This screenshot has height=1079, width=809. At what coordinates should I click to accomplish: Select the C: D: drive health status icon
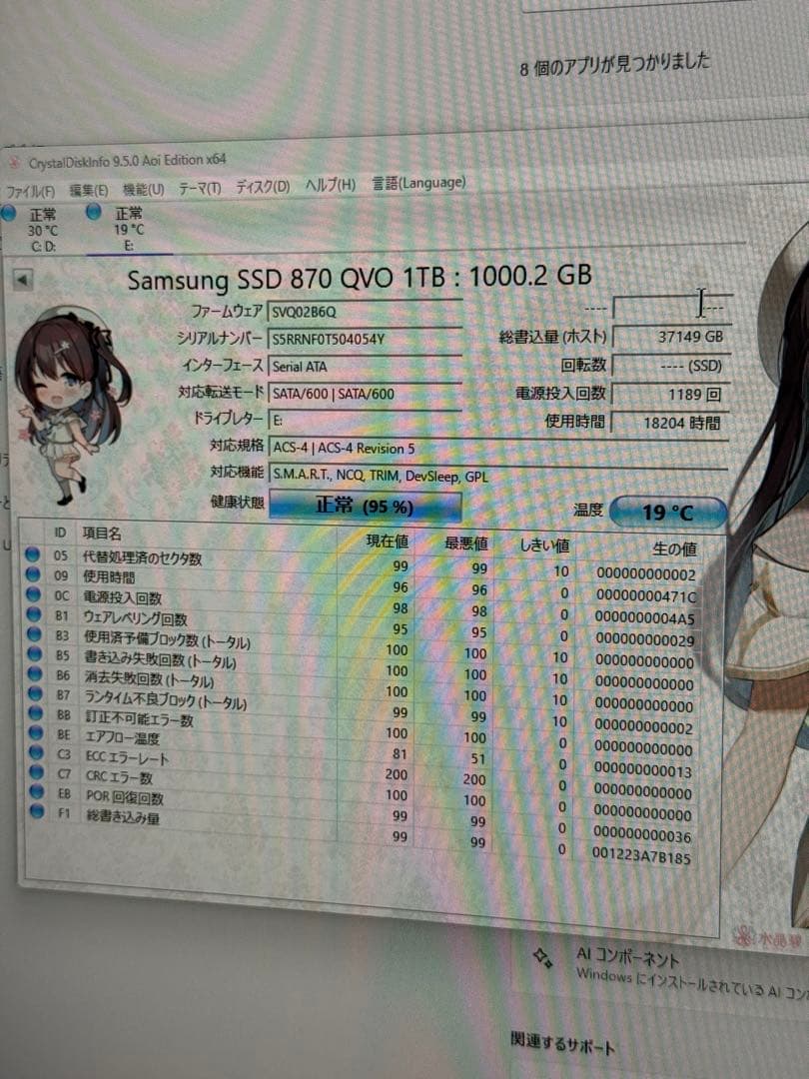point(10,213)
